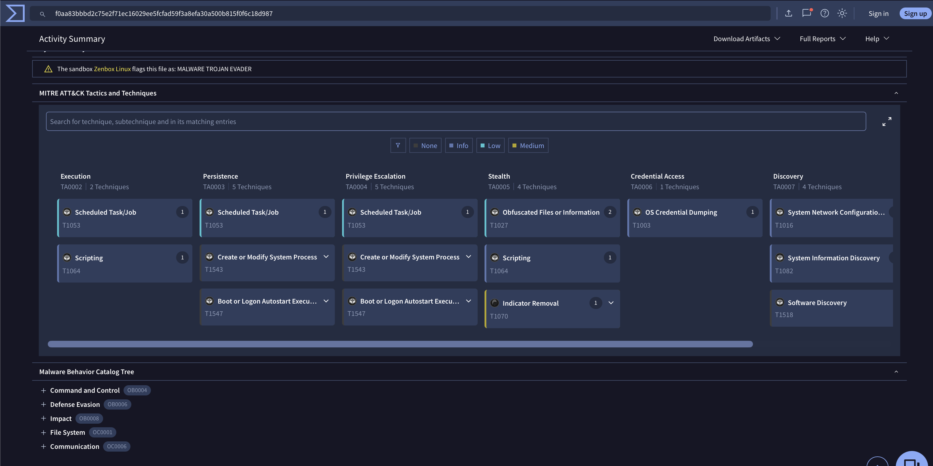Collapse the MITRE ATT&CK Tactics section
This screenshot has height=466, width=933.
pyautogui.click(x=896, y=93)
